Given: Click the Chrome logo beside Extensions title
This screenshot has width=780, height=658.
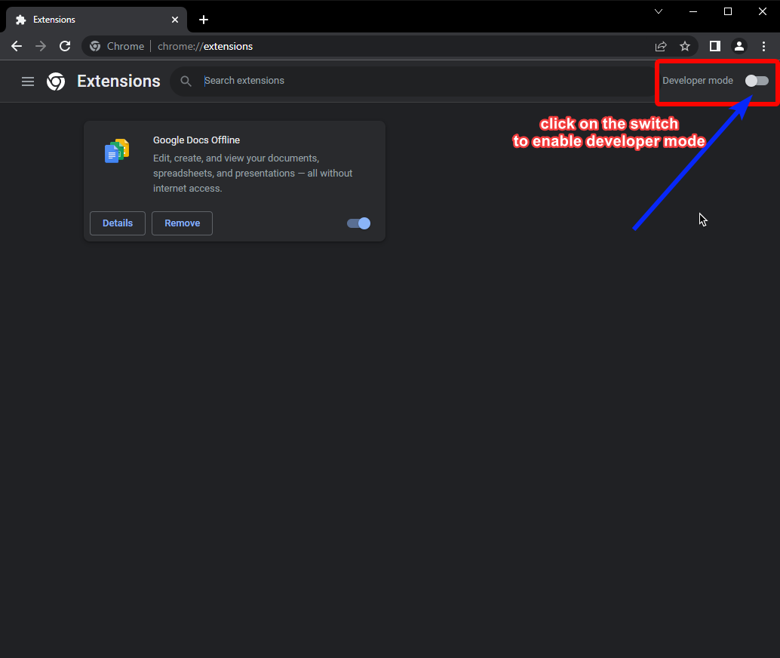Looking at the screenshot, I should (x=56, y=81).
